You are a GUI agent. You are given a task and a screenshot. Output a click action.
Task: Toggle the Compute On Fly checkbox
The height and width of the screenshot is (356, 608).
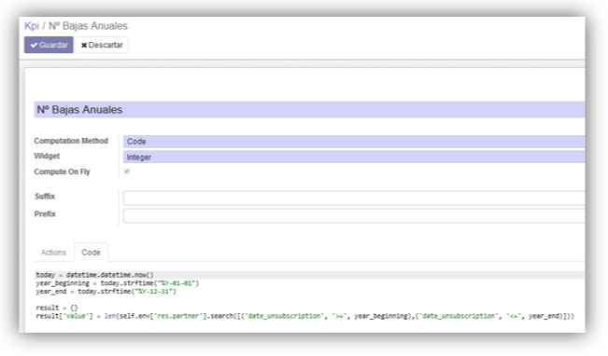point(127,171)
